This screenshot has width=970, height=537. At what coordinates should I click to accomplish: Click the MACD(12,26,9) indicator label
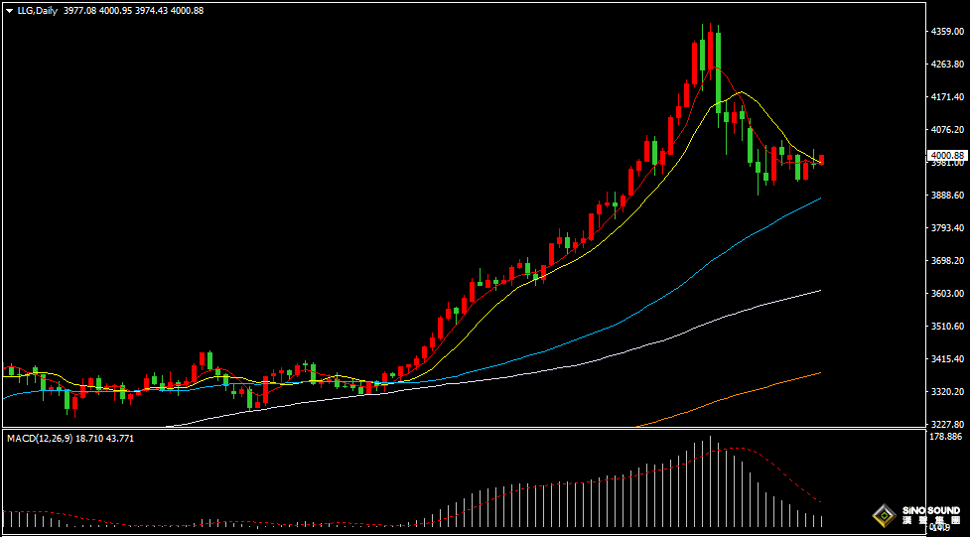coord(37,438)
